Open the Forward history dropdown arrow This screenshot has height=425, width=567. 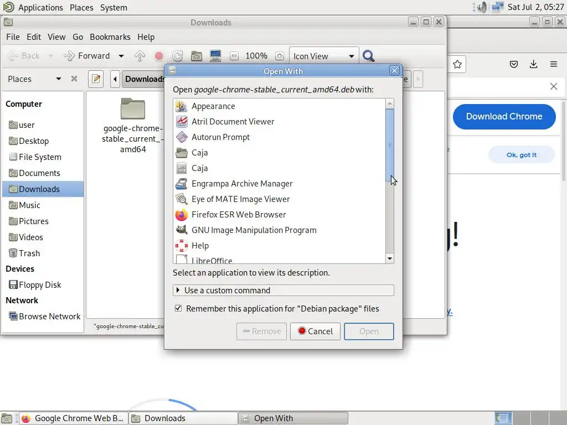121,56
